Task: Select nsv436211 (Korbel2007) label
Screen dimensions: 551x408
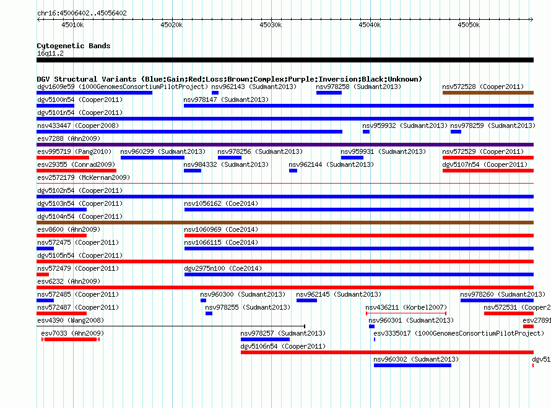Action: point(406,307)
